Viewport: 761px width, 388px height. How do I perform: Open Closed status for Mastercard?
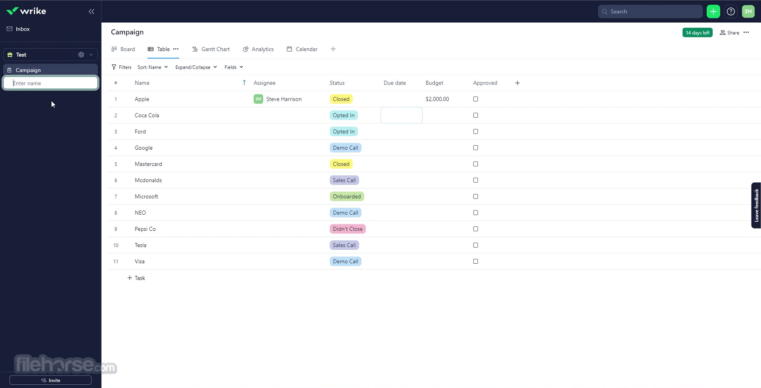pos(341,164)
